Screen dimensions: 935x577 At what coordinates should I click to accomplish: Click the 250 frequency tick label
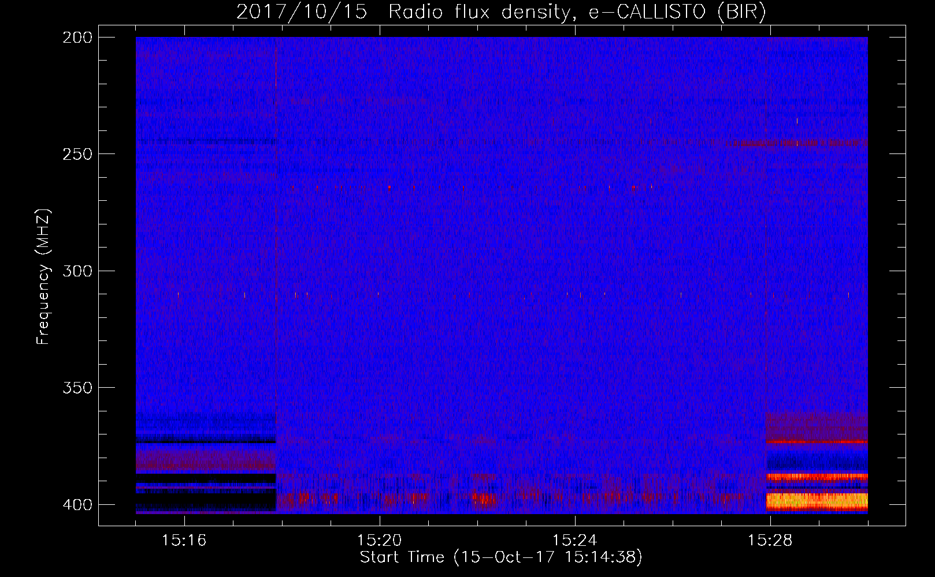(77, 154)
